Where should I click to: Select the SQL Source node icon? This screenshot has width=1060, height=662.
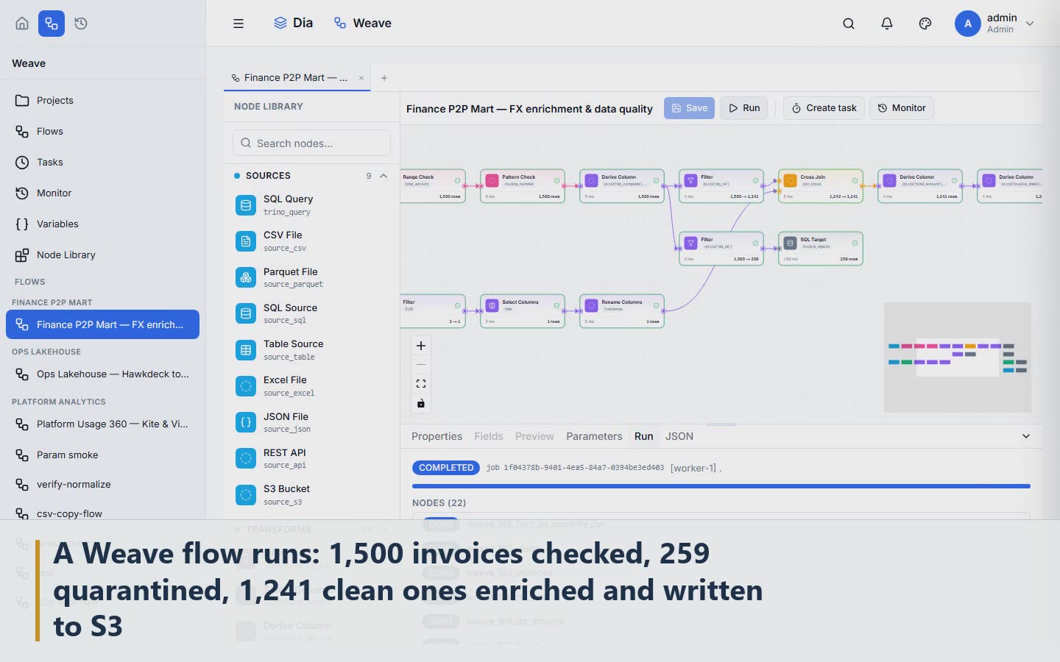click(246, 313)
